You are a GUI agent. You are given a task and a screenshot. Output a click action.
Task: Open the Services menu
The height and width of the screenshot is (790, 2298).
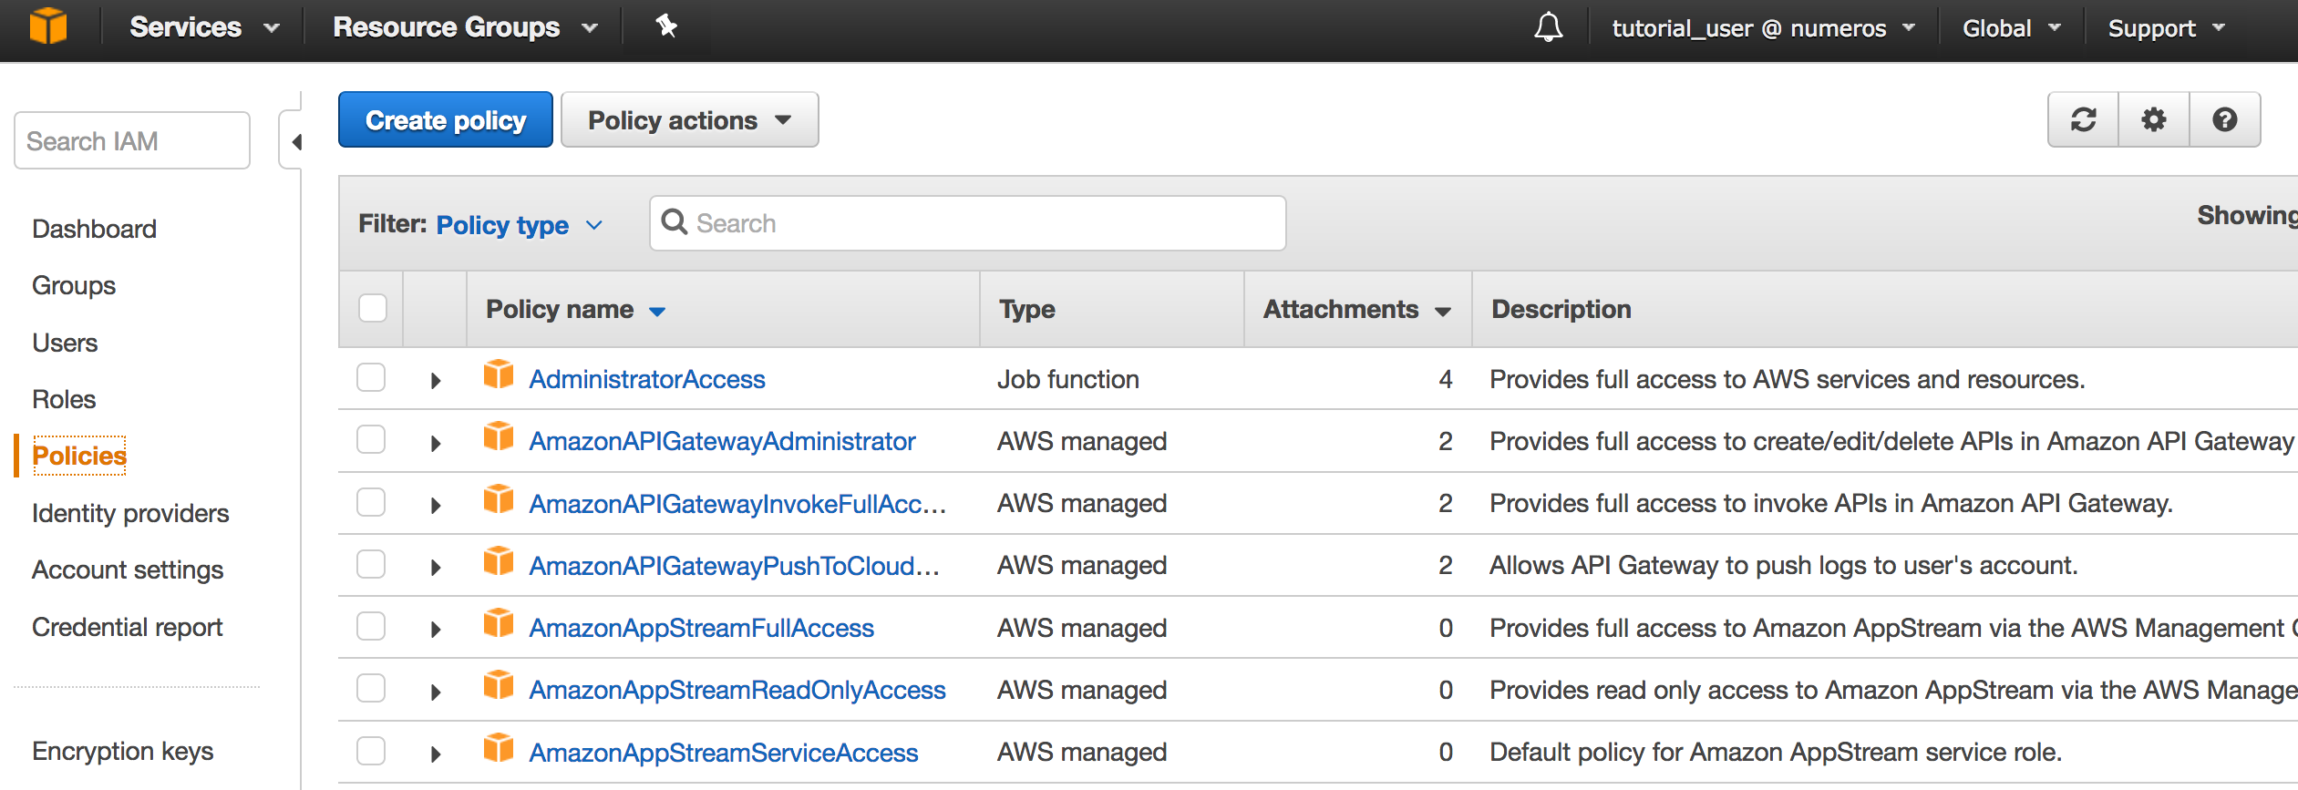tap(203, 27)
